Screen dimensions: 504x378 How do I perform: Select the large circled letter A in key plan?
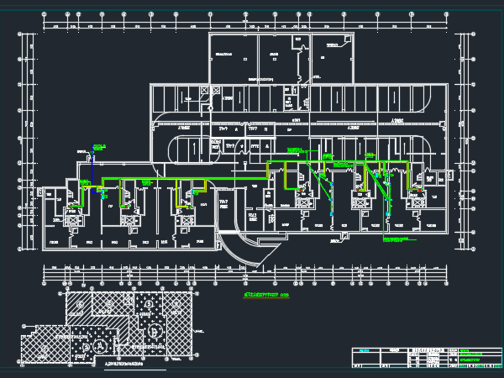pos(101,346)
